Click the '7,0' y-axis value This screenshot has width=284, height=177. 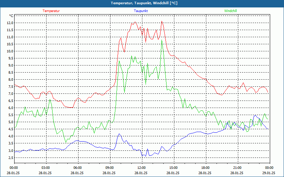[x=11, y=94]
